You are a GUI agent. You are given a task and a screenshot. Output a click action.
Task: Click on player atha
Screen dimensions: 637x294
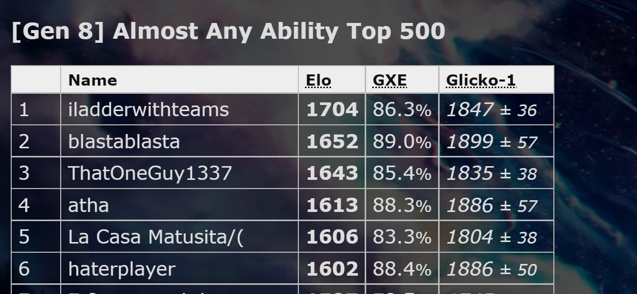pos(89,205)
